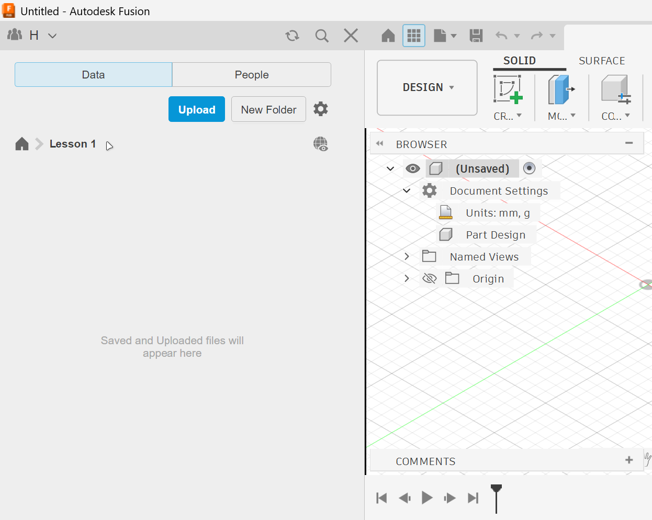Open the DESIGN workspace dropdown
This screenshot has height=520, width=652.
tap(427, 87)
